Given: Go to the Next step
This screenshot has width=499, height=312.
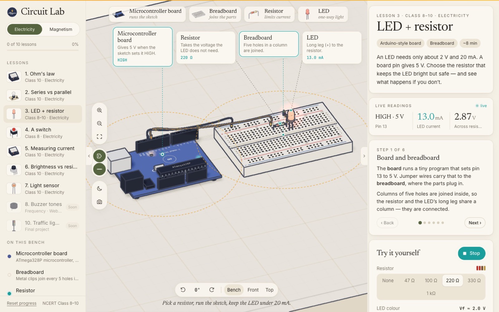Looking at the screenshot, I should coord(475,223).
